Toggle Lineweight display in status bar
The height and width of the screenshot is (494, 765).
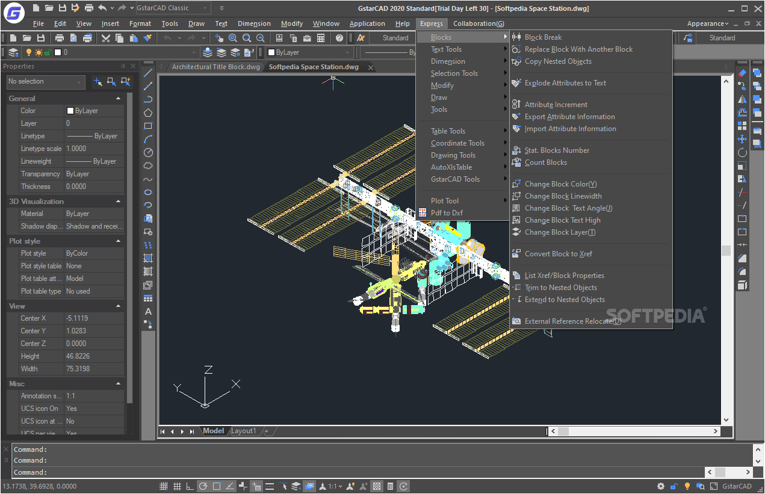(x=270, y=486)
